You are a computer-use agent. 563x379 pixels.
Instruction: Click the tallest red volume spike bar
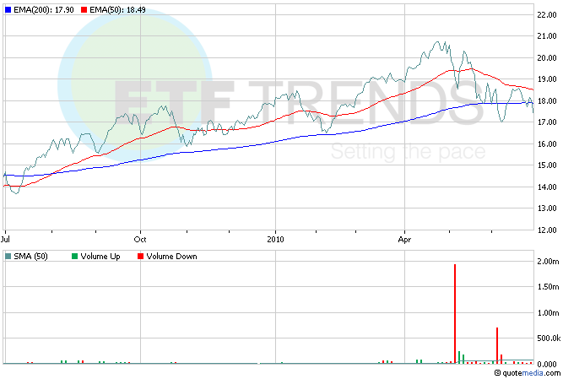click(x=455, y=314)
